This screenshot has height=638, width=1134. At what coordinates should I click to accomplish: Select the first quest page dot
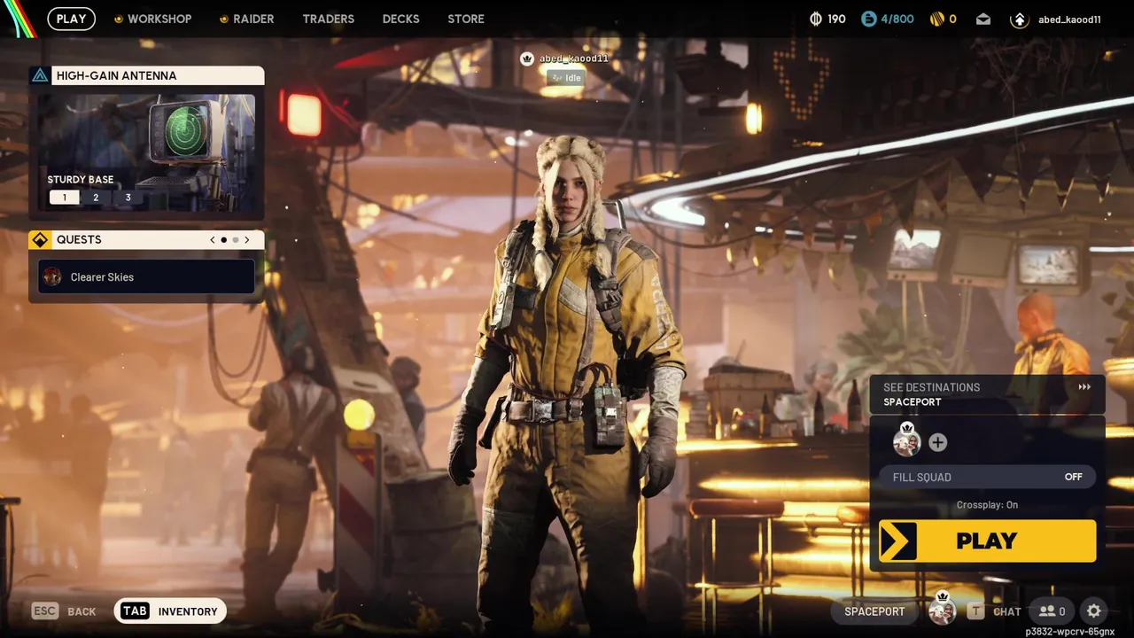[x=223, y=240]
